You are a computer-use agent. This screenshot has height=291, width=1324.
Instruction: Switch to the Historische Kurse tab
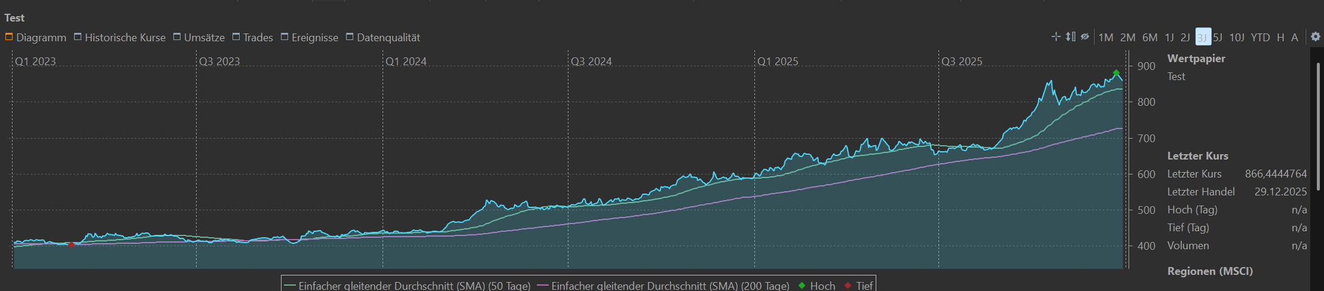click(x=120, y=37)
